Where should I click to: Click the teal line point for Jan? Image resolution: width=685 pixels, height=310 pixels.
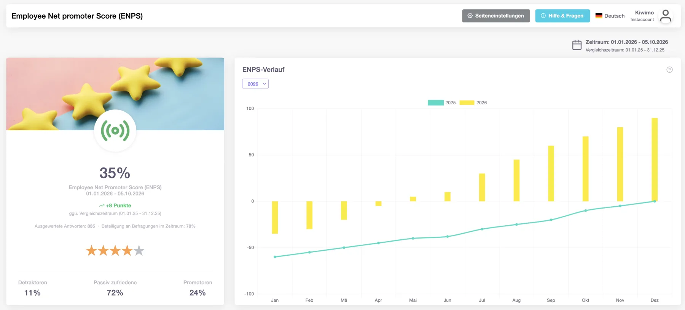pos(275,257)
